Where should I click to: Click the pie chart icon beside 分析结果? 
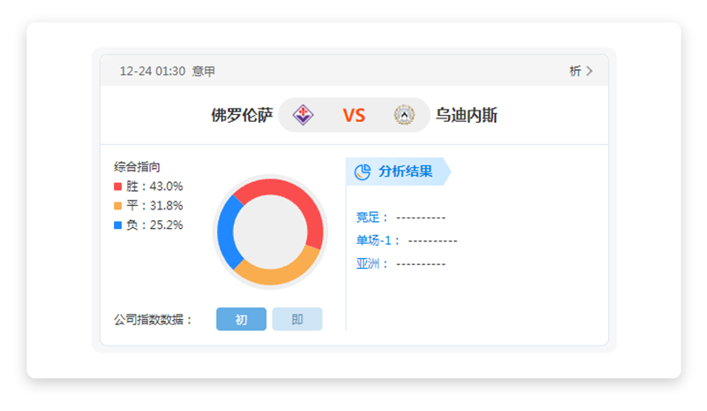click(x=362, y=171)
